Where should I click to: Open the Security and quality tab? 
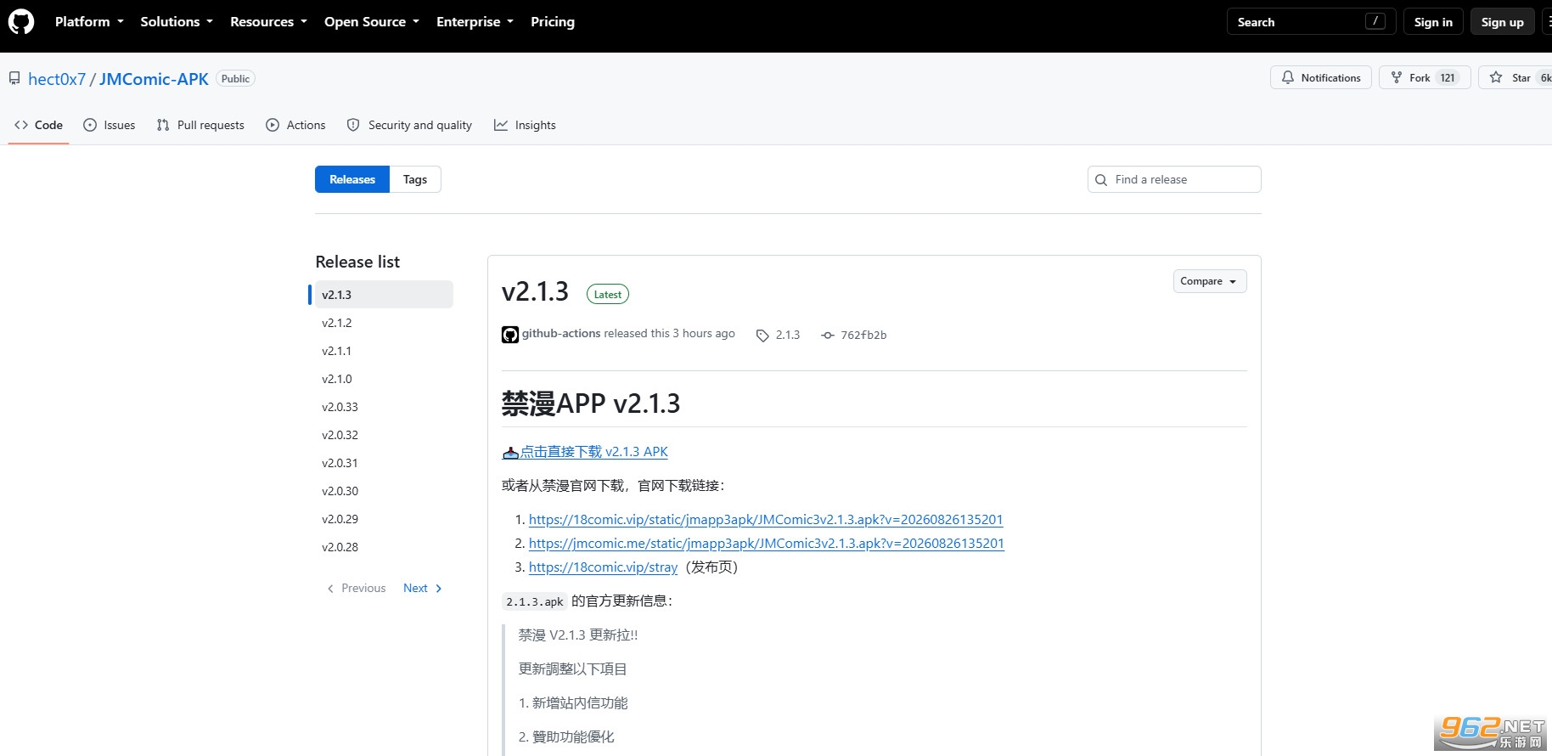409,125
